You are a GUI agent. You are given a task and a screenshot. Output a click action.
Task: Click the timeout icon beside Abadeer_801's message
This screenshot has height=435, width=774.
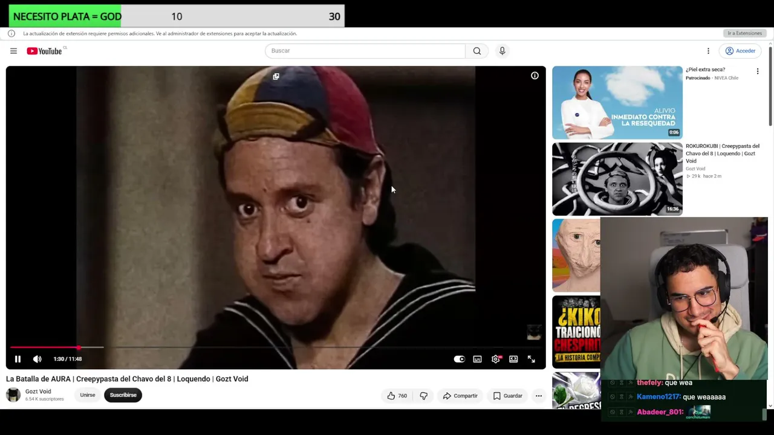point(621,412)
